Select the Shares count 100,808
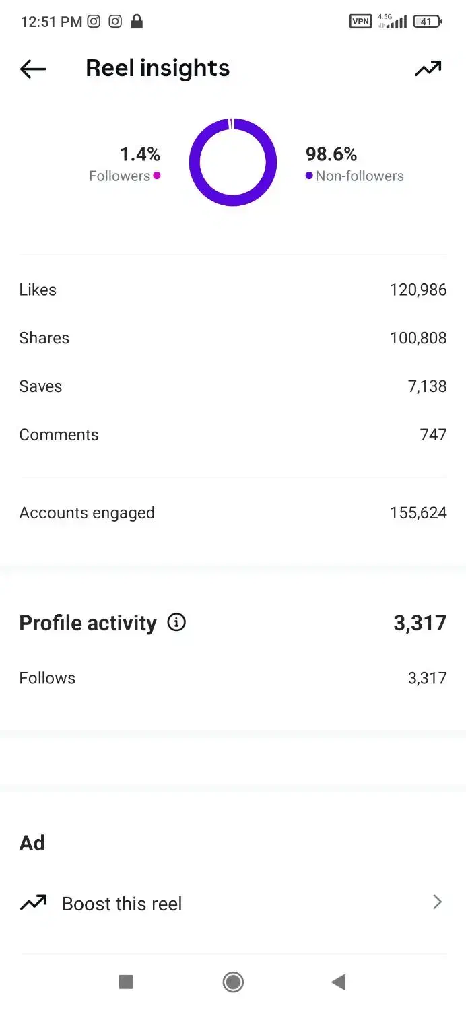The image size is (466, 1010). 418,338
